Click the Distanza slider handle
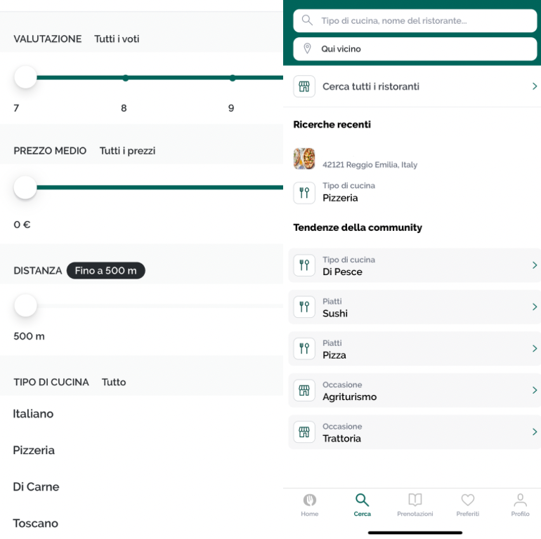Image resolution: width=541 pixels, height=539 pixels. (25, 305)
